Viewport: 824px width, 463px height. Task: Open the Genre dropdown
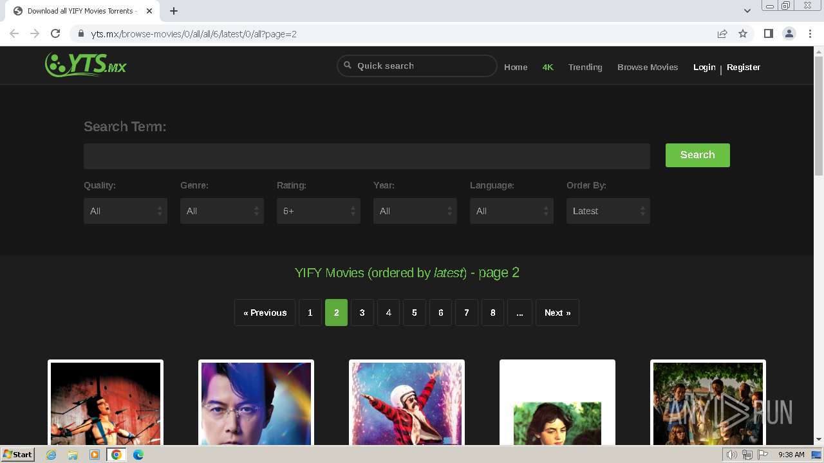point(222,211)
